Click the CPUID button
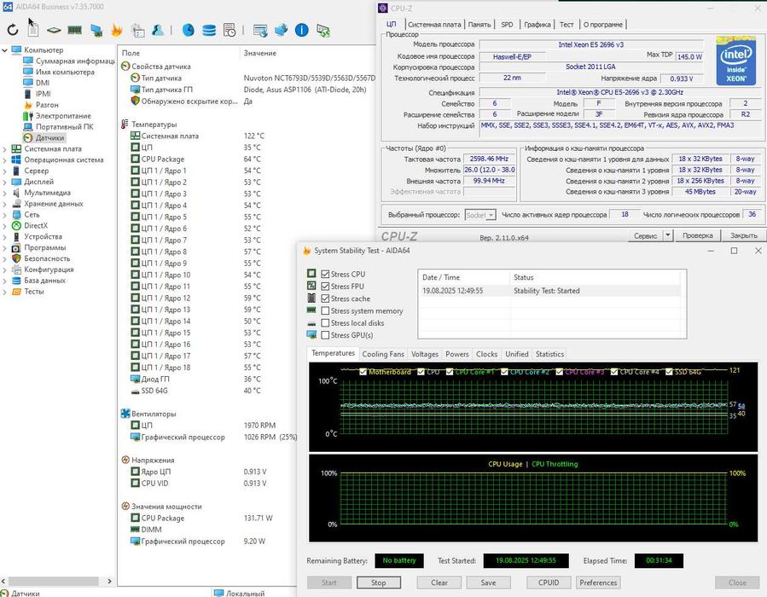The width and height of the screenshot is (767, 597). [x=549, y=583]
